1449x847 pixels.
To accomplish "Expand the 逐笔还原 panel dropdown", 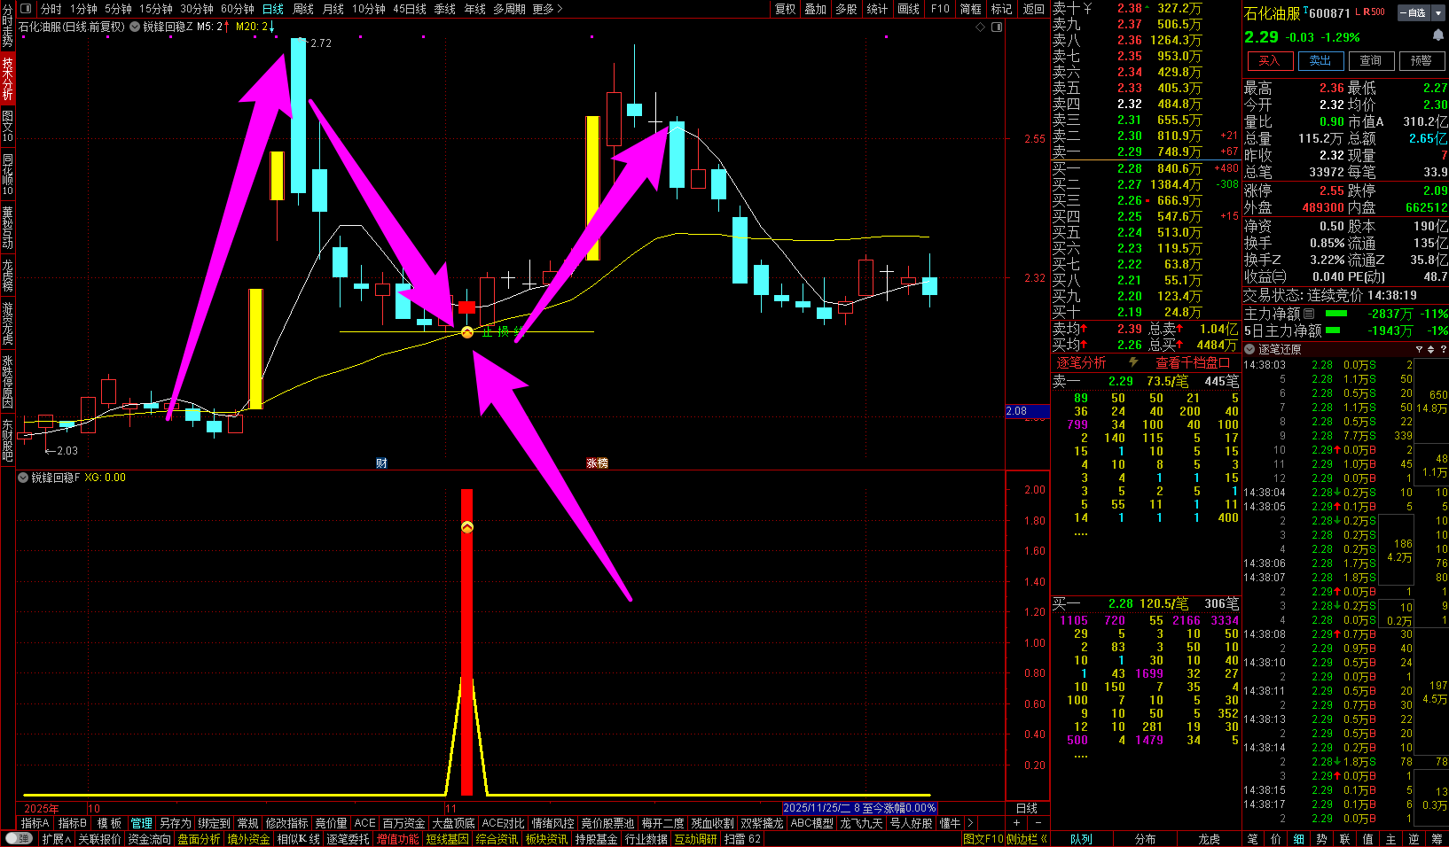I will pos(1250,349).
